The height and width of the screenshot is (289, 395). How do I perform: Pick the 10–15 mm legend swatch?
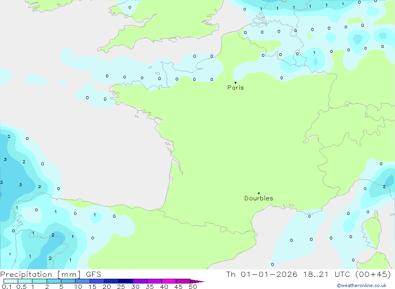pos(83,281)
